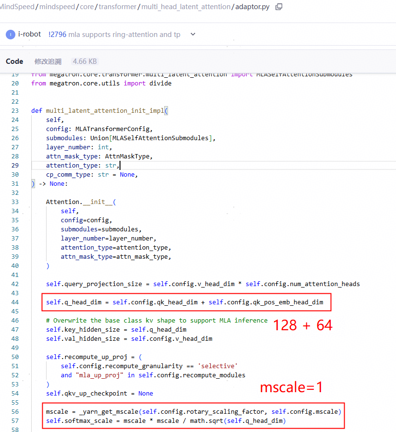Click 'self.query_projection_size' assignment
The width and height of the screenshot is (396, 432).
(x=94, y=284)
